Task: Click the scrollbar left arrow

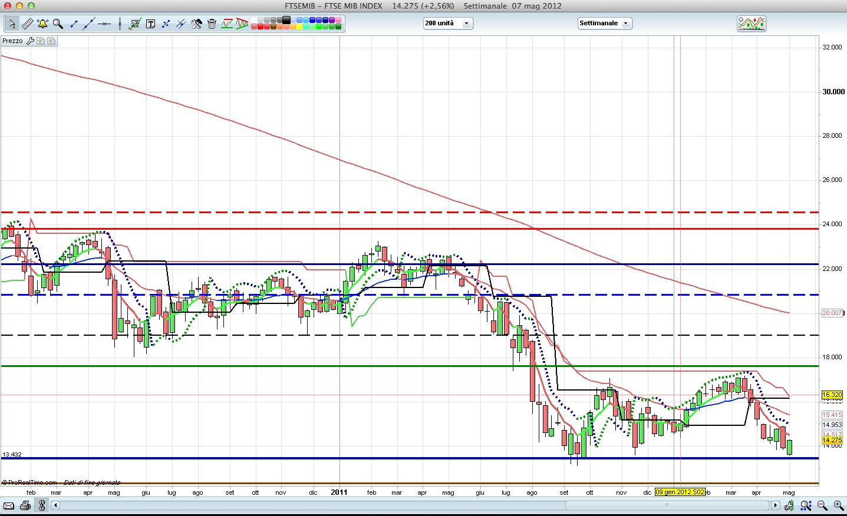Action: [x=55, y=505]
